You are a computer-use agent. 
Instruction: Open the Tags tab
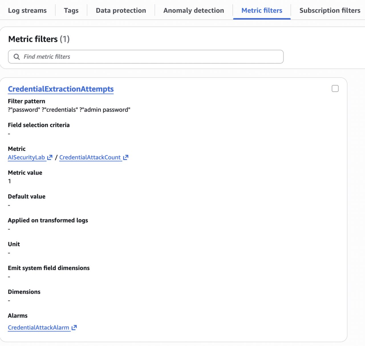pyautogui.click(x=71, y=11)
